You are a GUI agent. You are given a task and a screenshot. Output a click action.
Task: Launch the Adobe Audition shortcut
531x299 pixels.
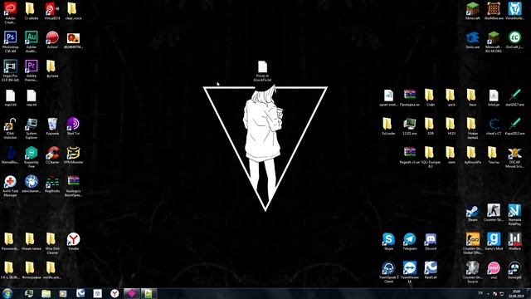[x=32, y=42]
